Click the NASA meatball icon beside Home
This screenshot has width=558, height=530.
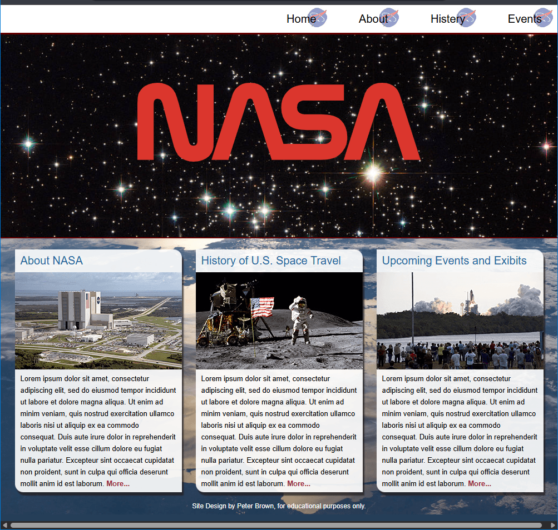coord(318,18)
